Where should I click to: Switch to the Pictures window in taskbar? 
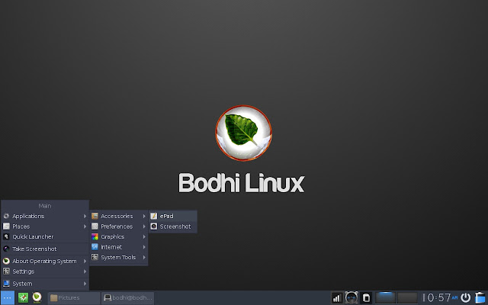(74, 298)
